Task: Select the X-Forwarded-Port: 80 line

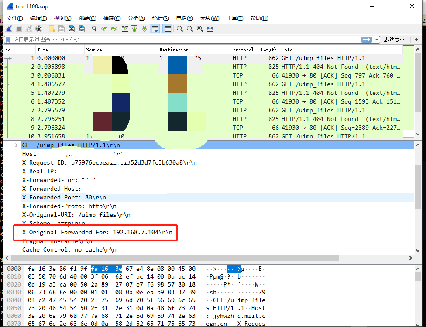Action: 217,197
